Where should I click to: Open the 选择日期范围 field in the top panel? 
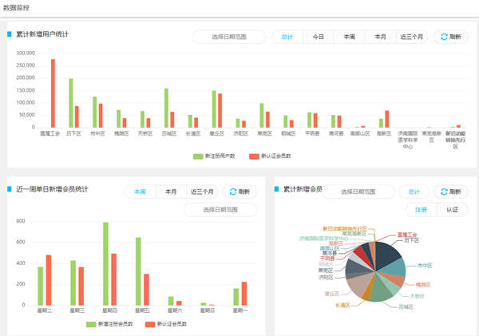[x=229, y=37]
